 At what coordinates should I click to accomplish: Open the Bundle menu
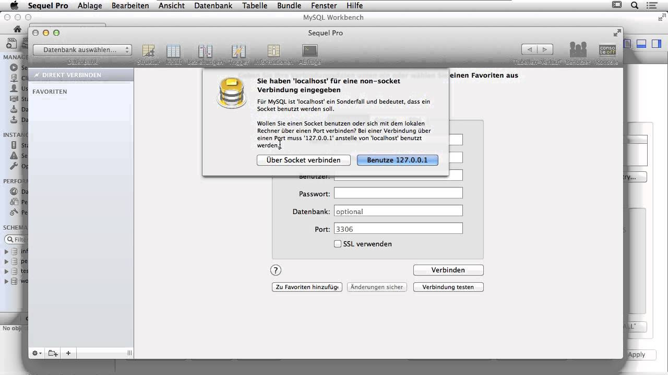pyautogui.click(x=289, y=5)
